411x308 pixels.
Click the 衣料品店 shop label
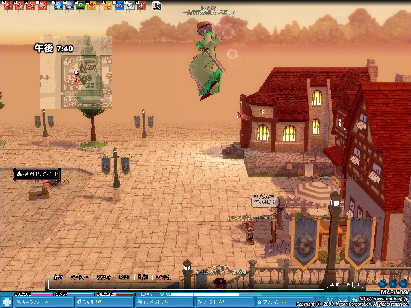tap(356, 178)
